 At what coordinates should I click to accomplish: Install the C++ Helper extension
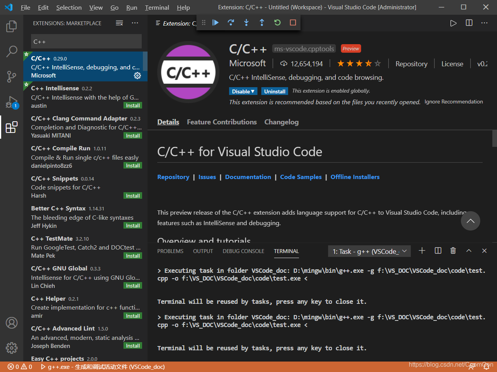tap(133, 316)
